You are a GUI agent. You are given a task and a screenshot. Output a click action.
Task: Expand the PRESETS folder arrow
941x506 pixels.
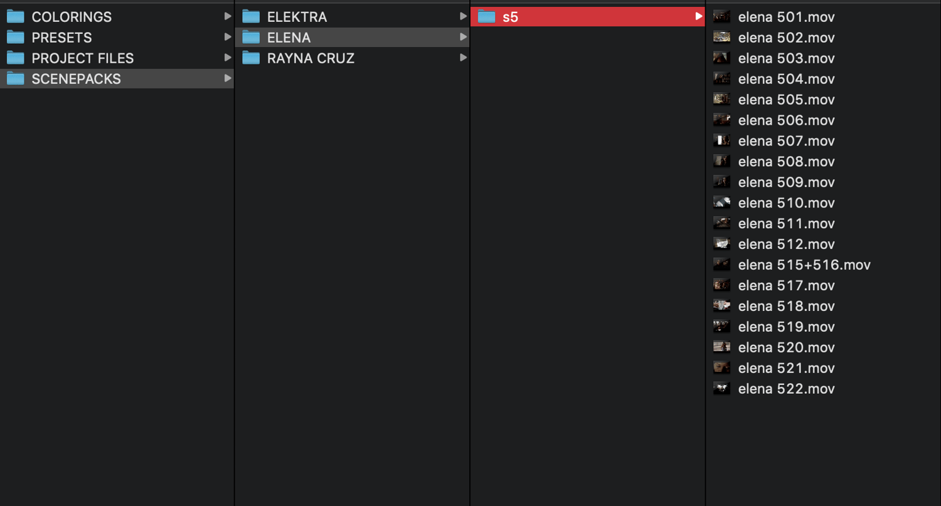(228, 38)
